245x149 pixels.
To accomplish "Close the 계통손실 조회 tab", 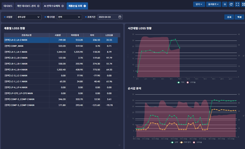I will pyautogui.click(x=85, y=6).
